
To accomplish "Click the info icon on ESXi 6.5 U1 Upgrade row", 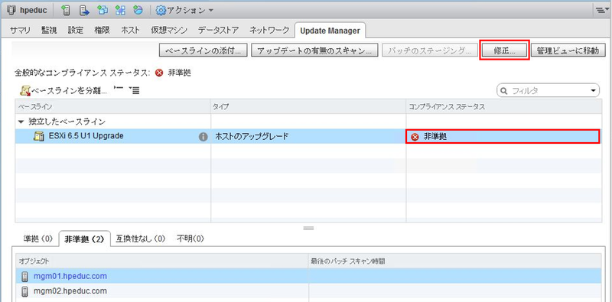I will pyautogui.click(x=203, y=137).
